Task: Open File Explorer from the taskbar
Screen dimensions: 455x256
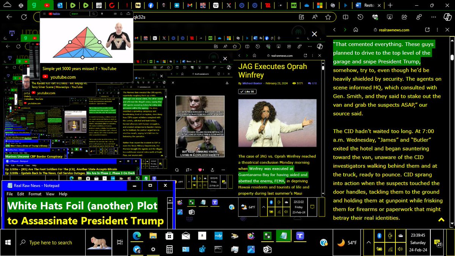Action: tap(153, 236)
